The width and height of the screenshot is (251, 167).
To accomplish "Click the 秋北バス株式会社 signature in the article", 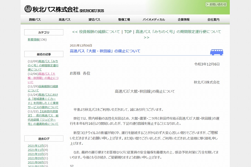I will point(207,82).
